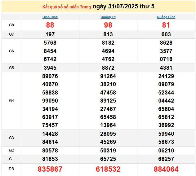Select red G8 number 98

(x=108, y=25)
